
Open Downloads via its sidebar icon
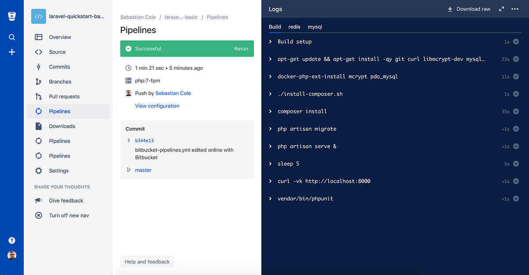coord(38,126)
